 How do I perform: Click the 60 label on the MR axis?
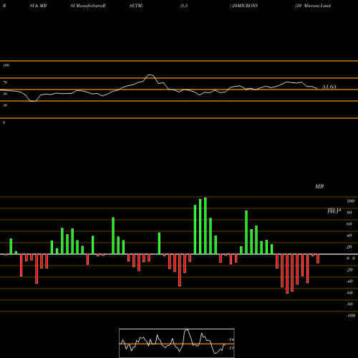(x=349, y=224)
